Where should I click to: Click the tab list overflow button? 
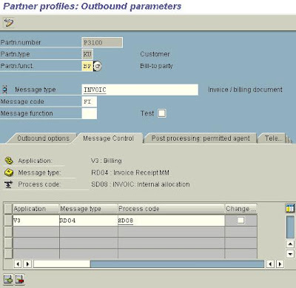289,138
